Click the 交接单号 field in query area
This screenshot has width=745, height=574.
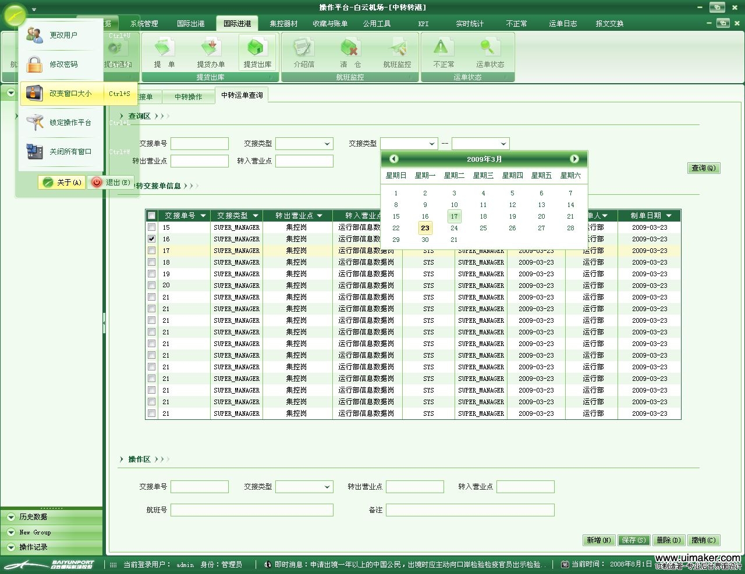(200, 144)
